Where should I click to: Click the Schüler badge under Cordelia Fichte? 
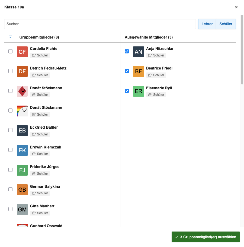point(40,55)
